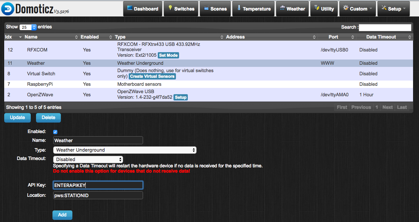
Task: Click Create Virtual Sensors button
Action: coord(152,76)
